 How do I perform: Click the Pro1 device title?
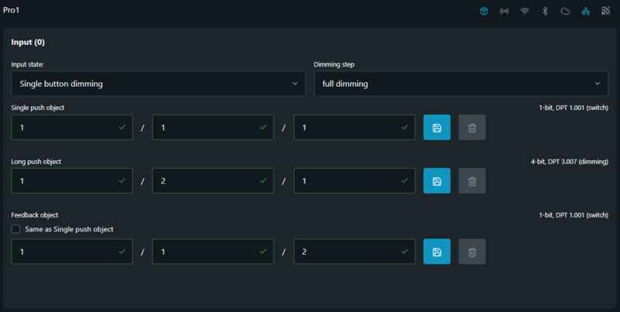13,11
